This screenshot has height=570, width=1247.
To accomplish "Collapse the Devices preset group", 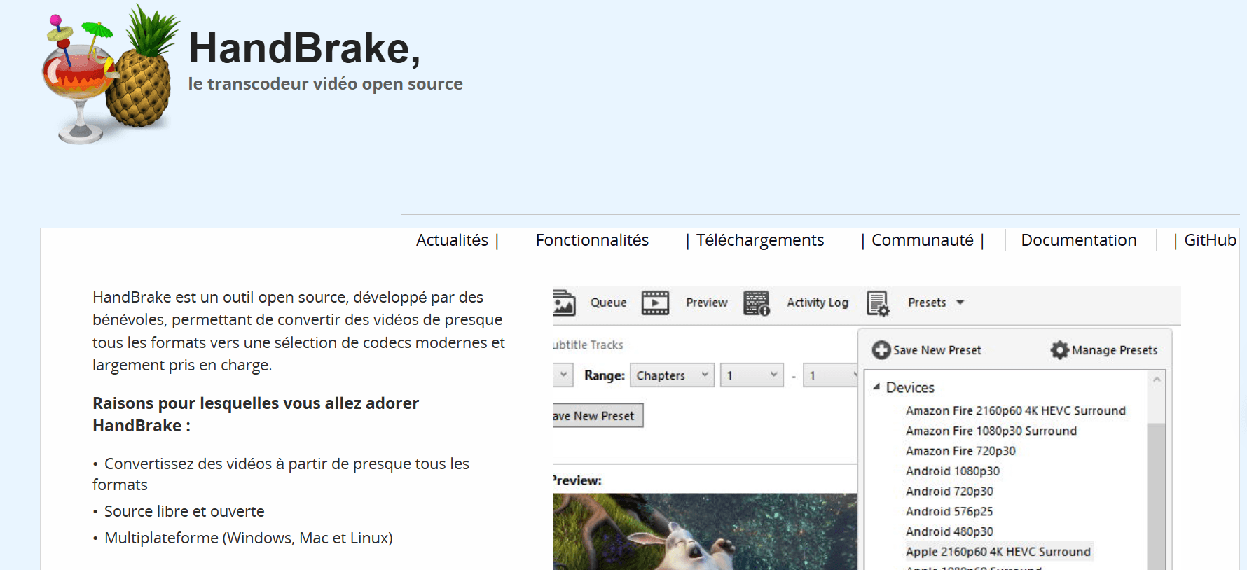I will [x=876, y=387].
